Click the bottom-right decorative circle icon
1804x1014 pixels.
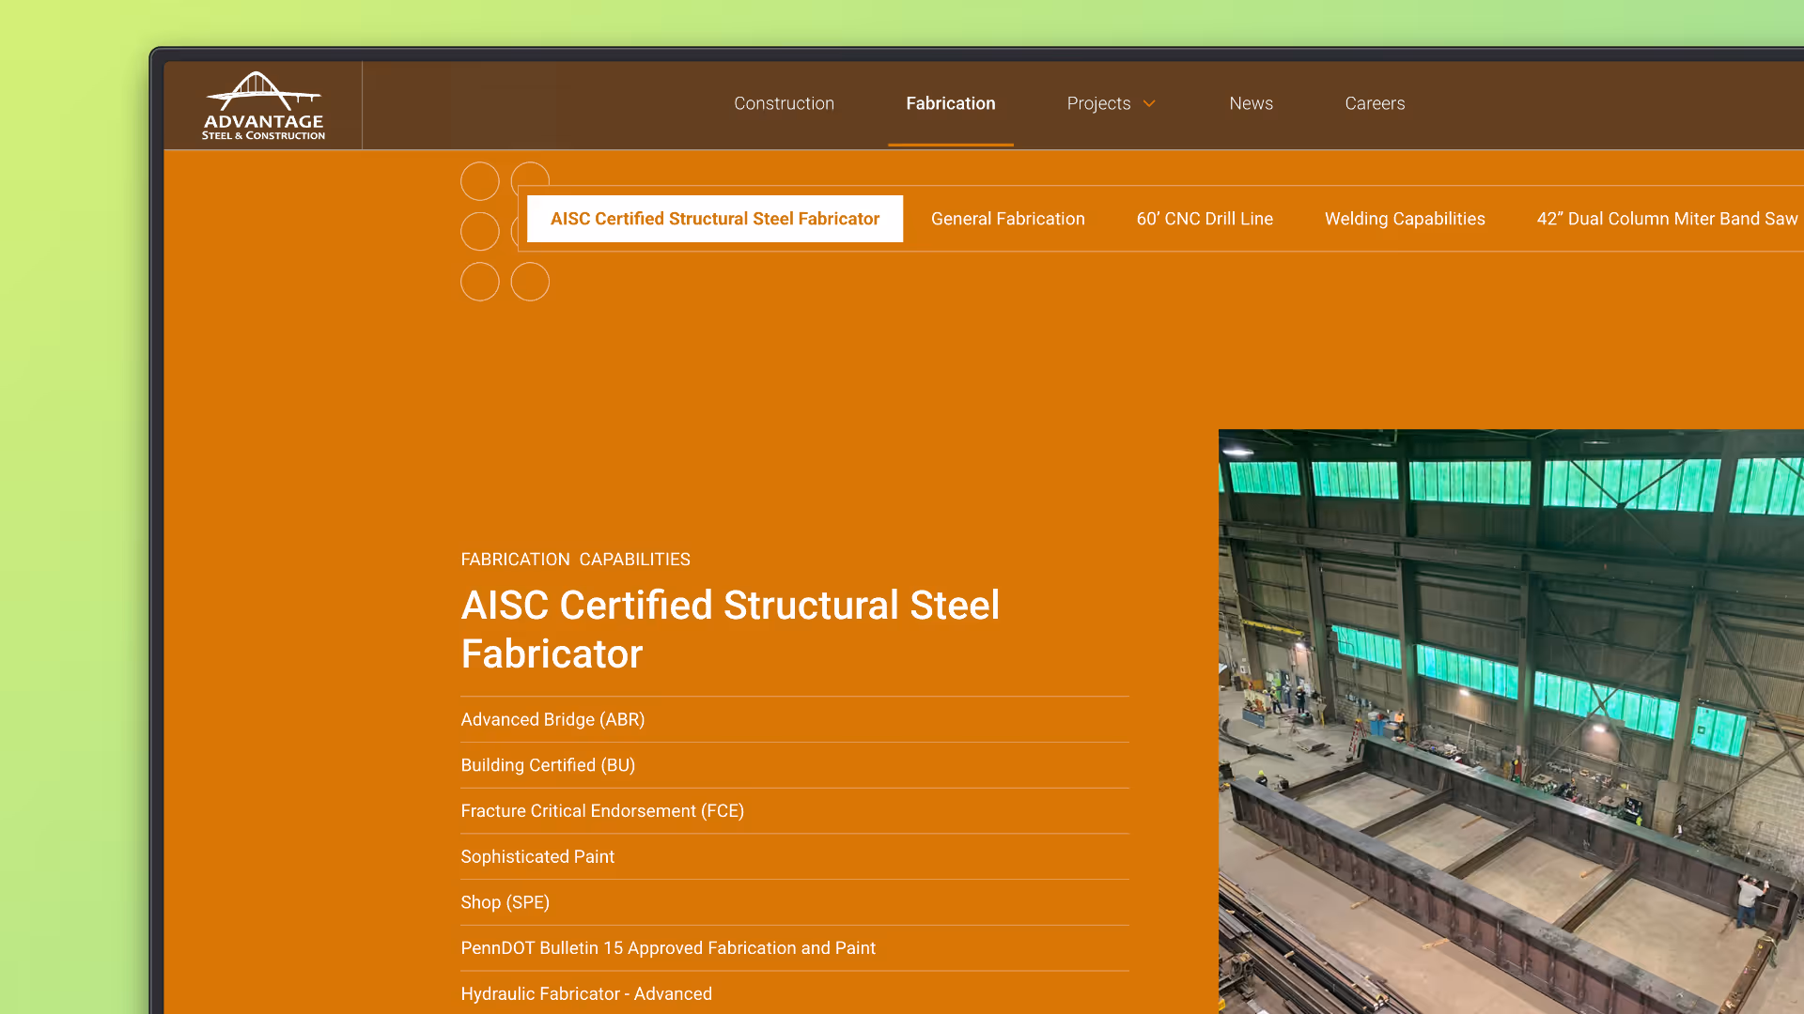tap(530, 282)
